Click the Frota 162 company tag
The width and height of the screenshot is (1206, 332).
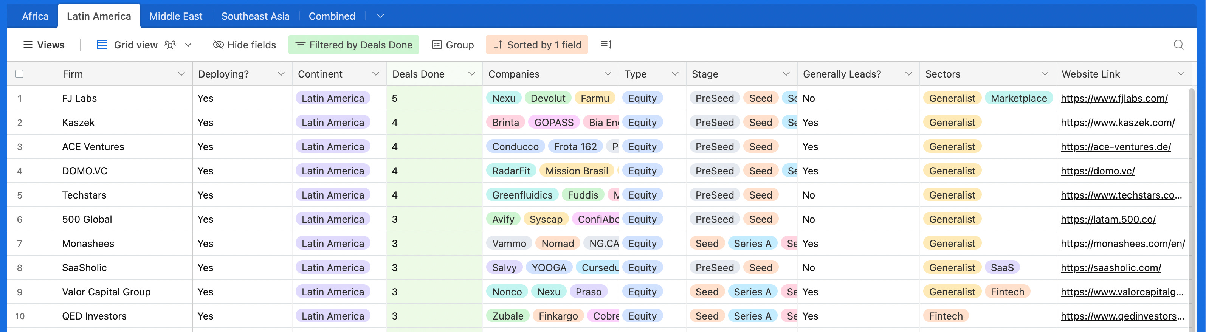point(575,147)
